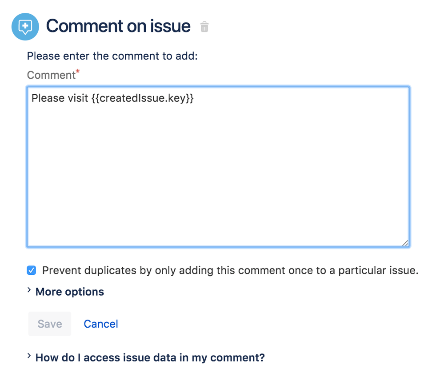
Task: Open 'How do I access issue data in my comment?' text
Action: coord(150,357)
